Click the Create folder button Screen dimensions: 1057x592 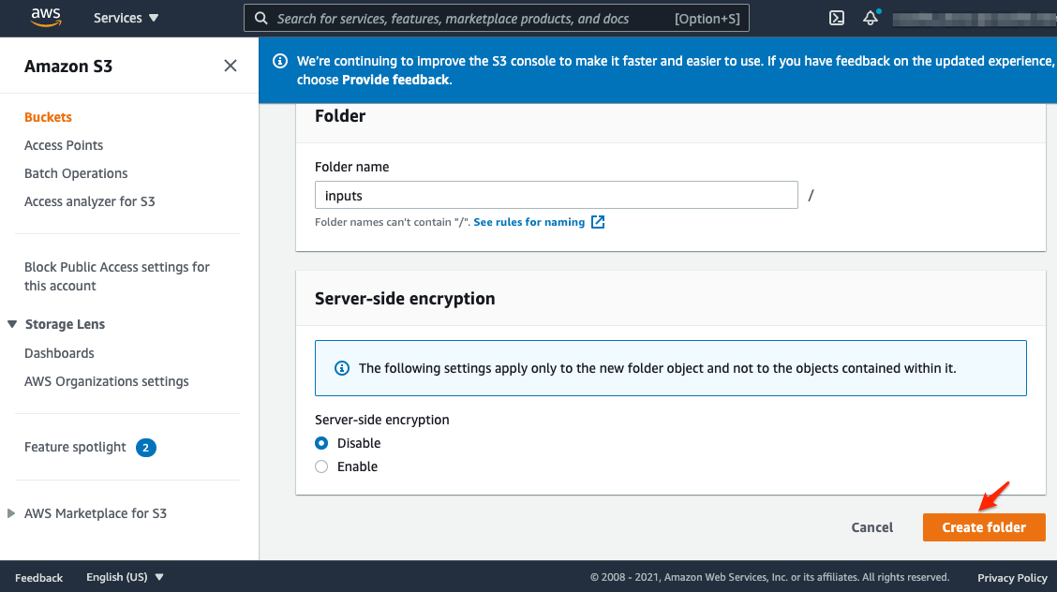[x=984, y=527]
